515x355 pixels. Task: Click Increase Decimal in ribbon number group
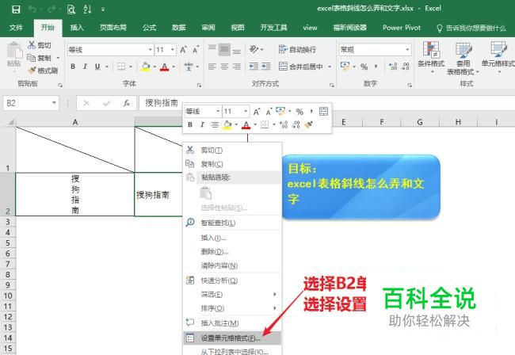coord(393,67)
